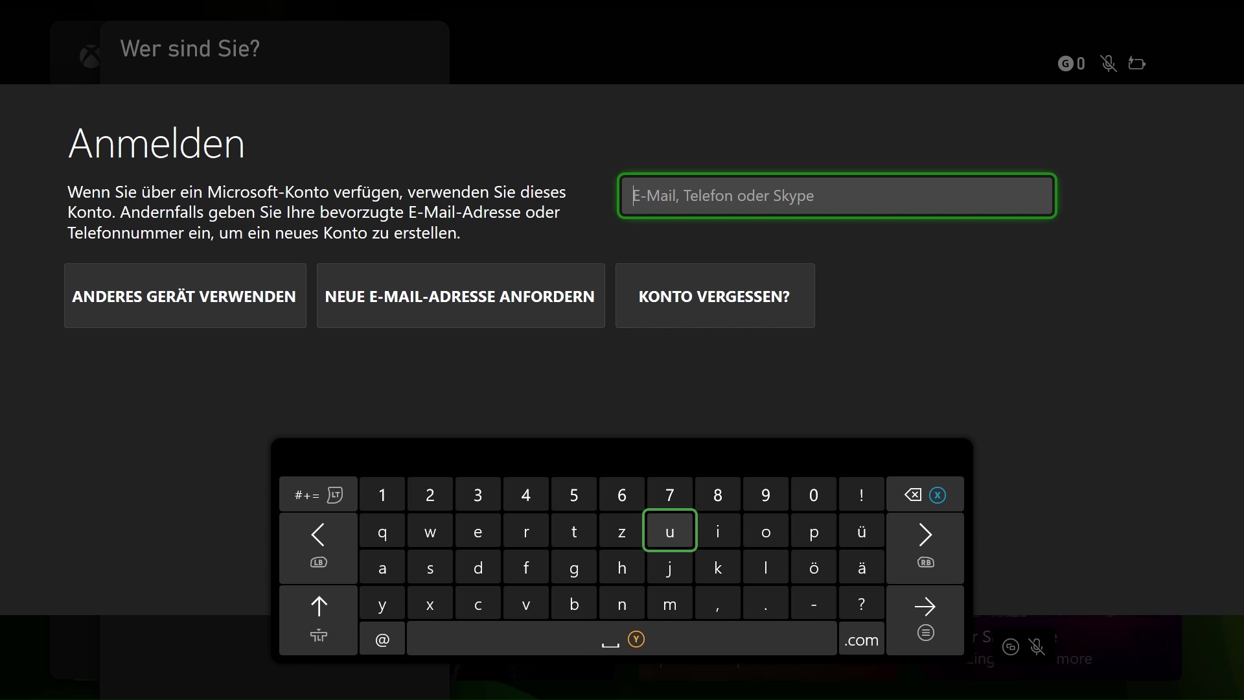Tap the t key
1244x700 pixels.
pos(574,531)
